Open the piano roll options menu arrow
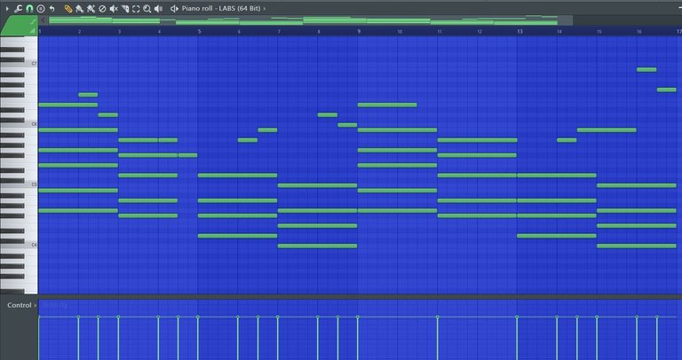The image size is (682, 360). (x=7, y=9)
